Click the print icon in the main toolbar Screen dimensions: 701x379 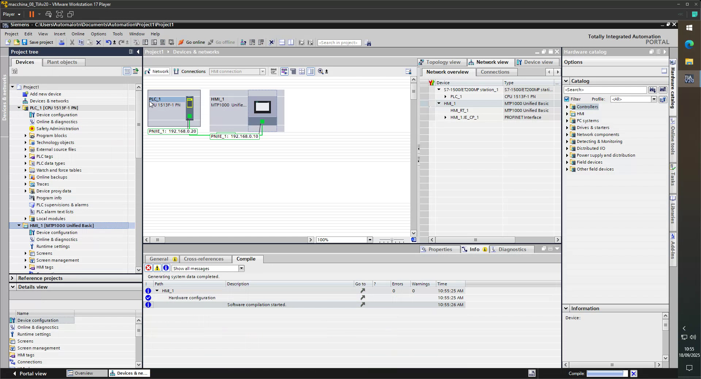tap(62, 42)
